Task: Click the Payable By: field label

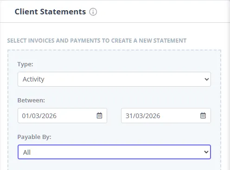Action: pos(34,137)
